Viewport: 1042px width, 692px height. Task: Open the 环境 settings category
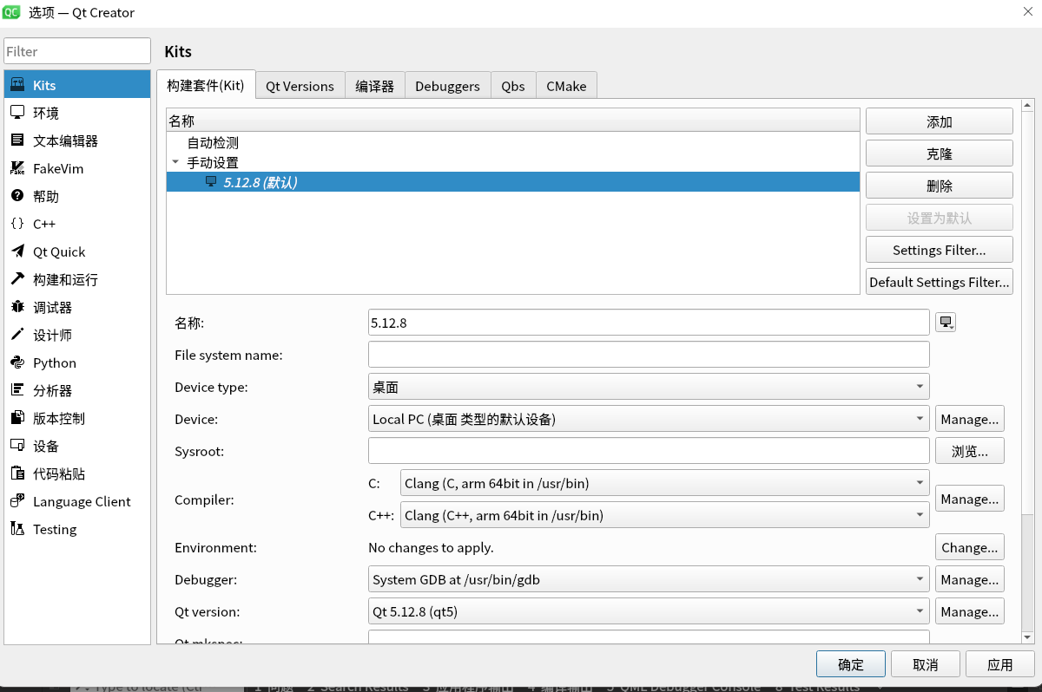click(77, 113)
